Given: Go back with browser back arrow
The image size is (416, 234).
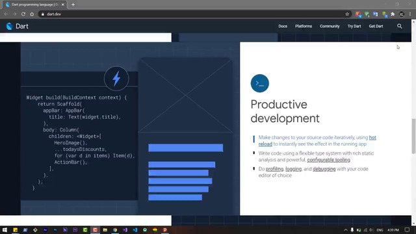Looking at the screenshot, I should tap(6, 14).
